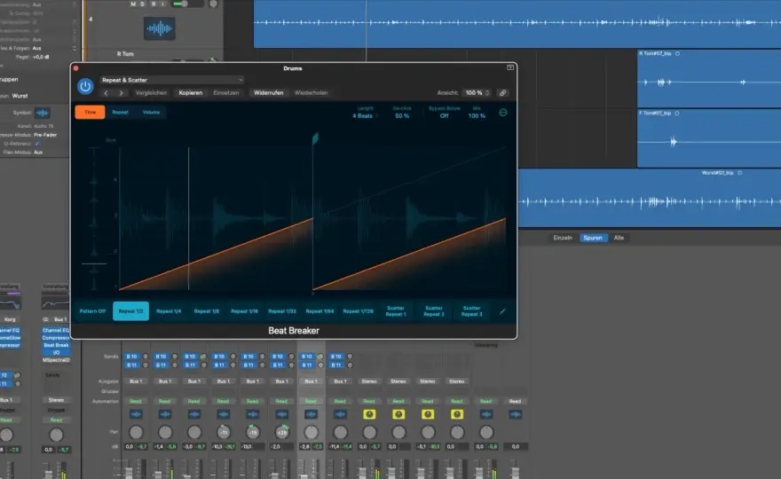Click audio icon of the -2,0 dB channel
This screenshot has width=781, height=479.
(282, 414)
